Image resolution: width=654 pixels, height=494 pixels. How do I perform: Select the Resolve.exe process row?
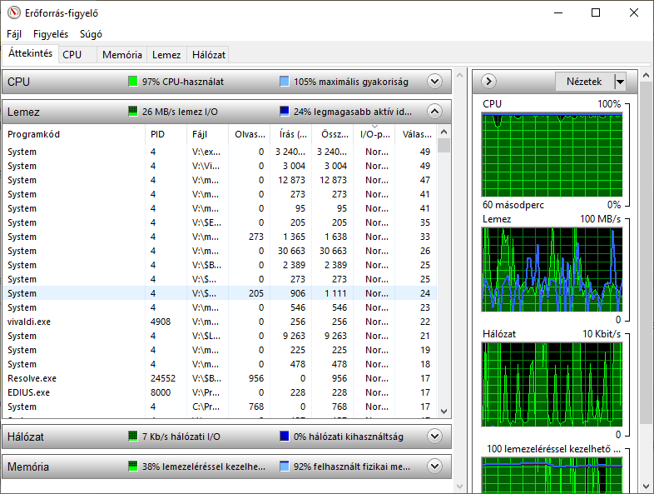point(220,378)
